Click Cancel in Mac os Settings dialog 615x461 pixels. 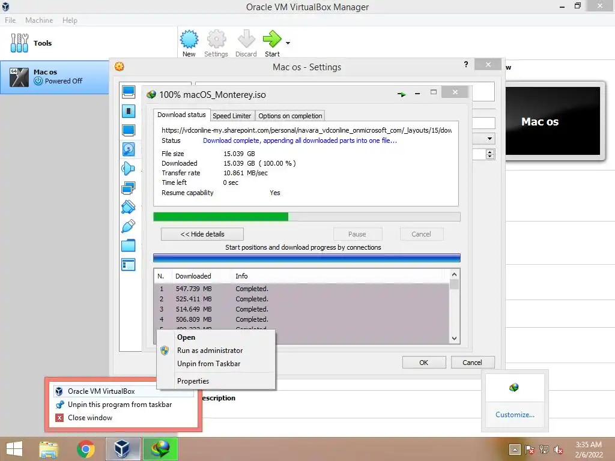point(473,363)
